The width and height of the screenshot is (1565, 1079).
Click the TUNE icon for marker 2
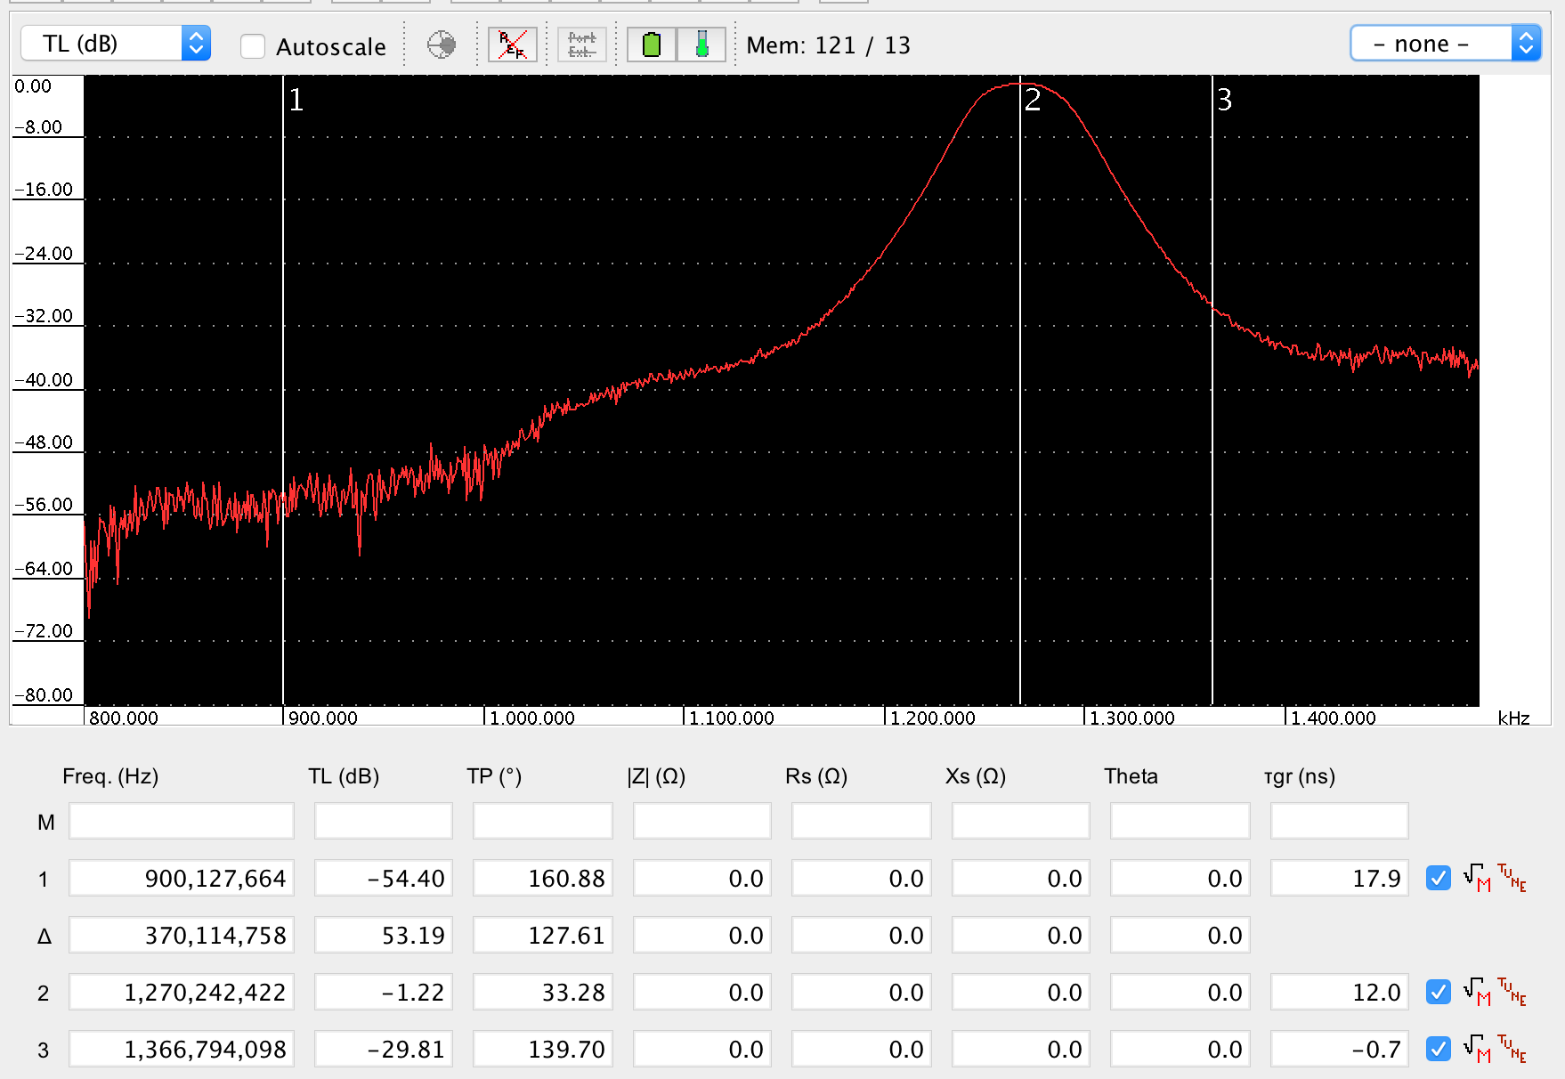tap(1512, 992)
